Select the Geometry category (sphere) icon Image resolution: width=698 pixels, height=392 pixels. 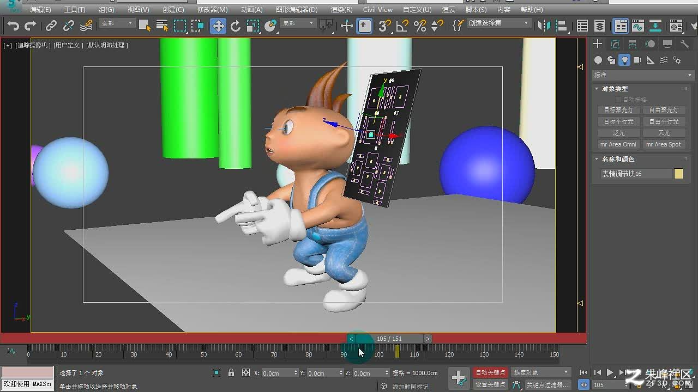point(598,60)
